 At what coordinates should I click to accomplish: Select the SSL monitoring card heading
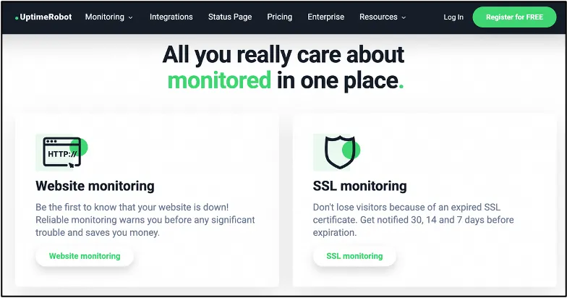click(360, 186)
